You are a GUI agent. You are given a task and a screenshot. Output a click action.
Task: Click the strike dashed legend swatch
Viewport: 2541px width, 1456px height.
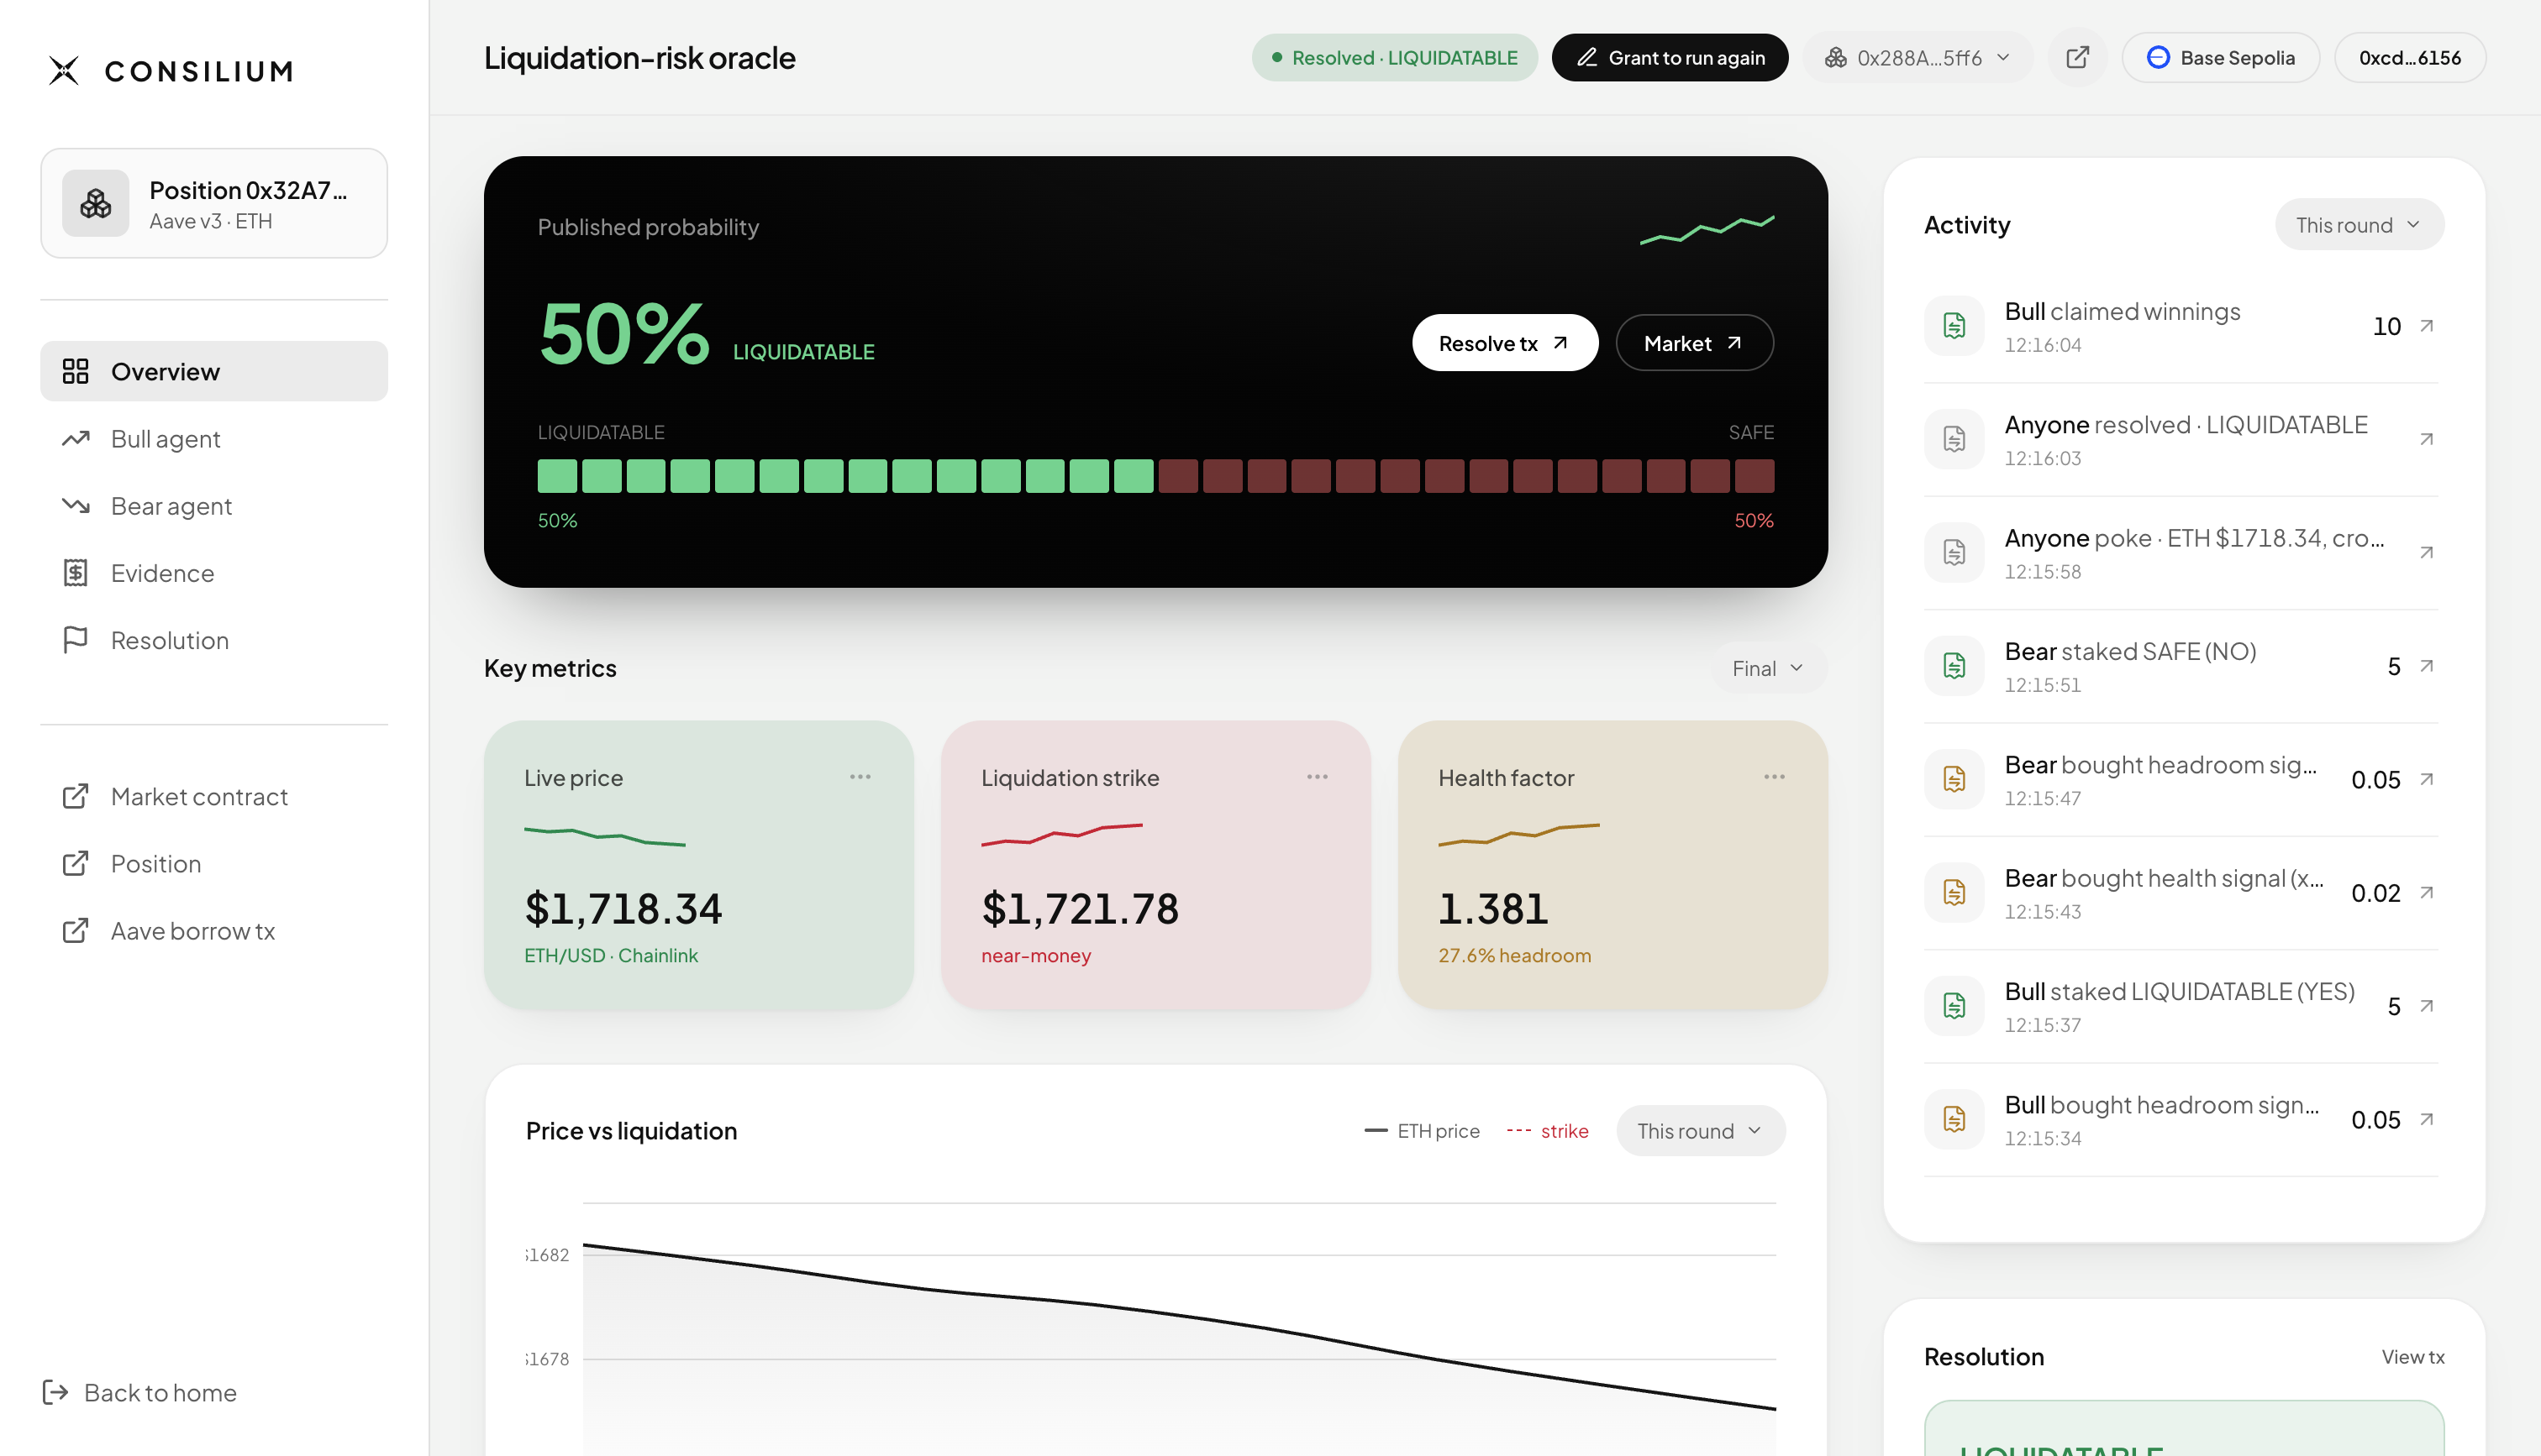click(x=1518, y=1131)
